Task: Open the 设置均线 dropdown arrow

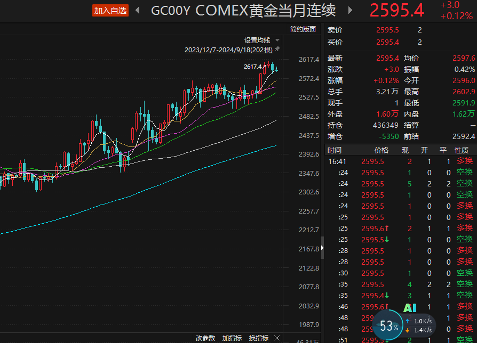Action: [x=277, y=40]
